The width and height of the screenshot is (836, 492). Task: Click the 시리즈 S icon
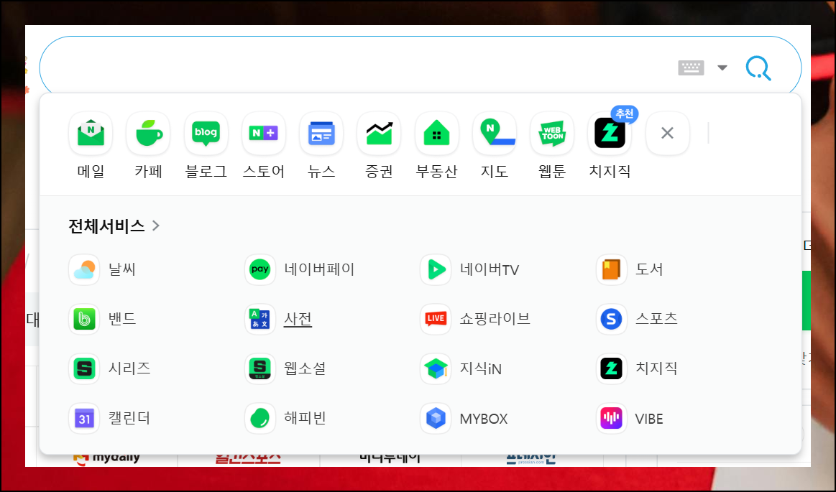tap(84, 368)
